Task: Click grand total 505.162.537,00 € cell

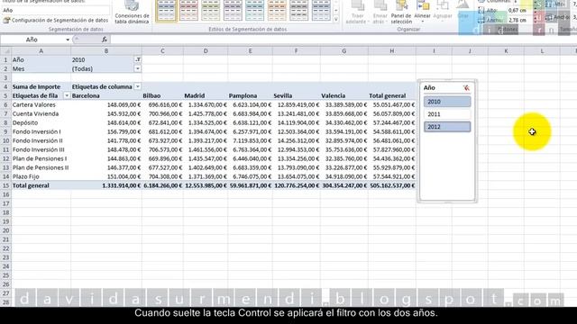Action: click(x=392, y=185)
